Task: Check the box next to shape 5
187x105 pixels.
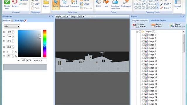Action: [x=143, y=48]
